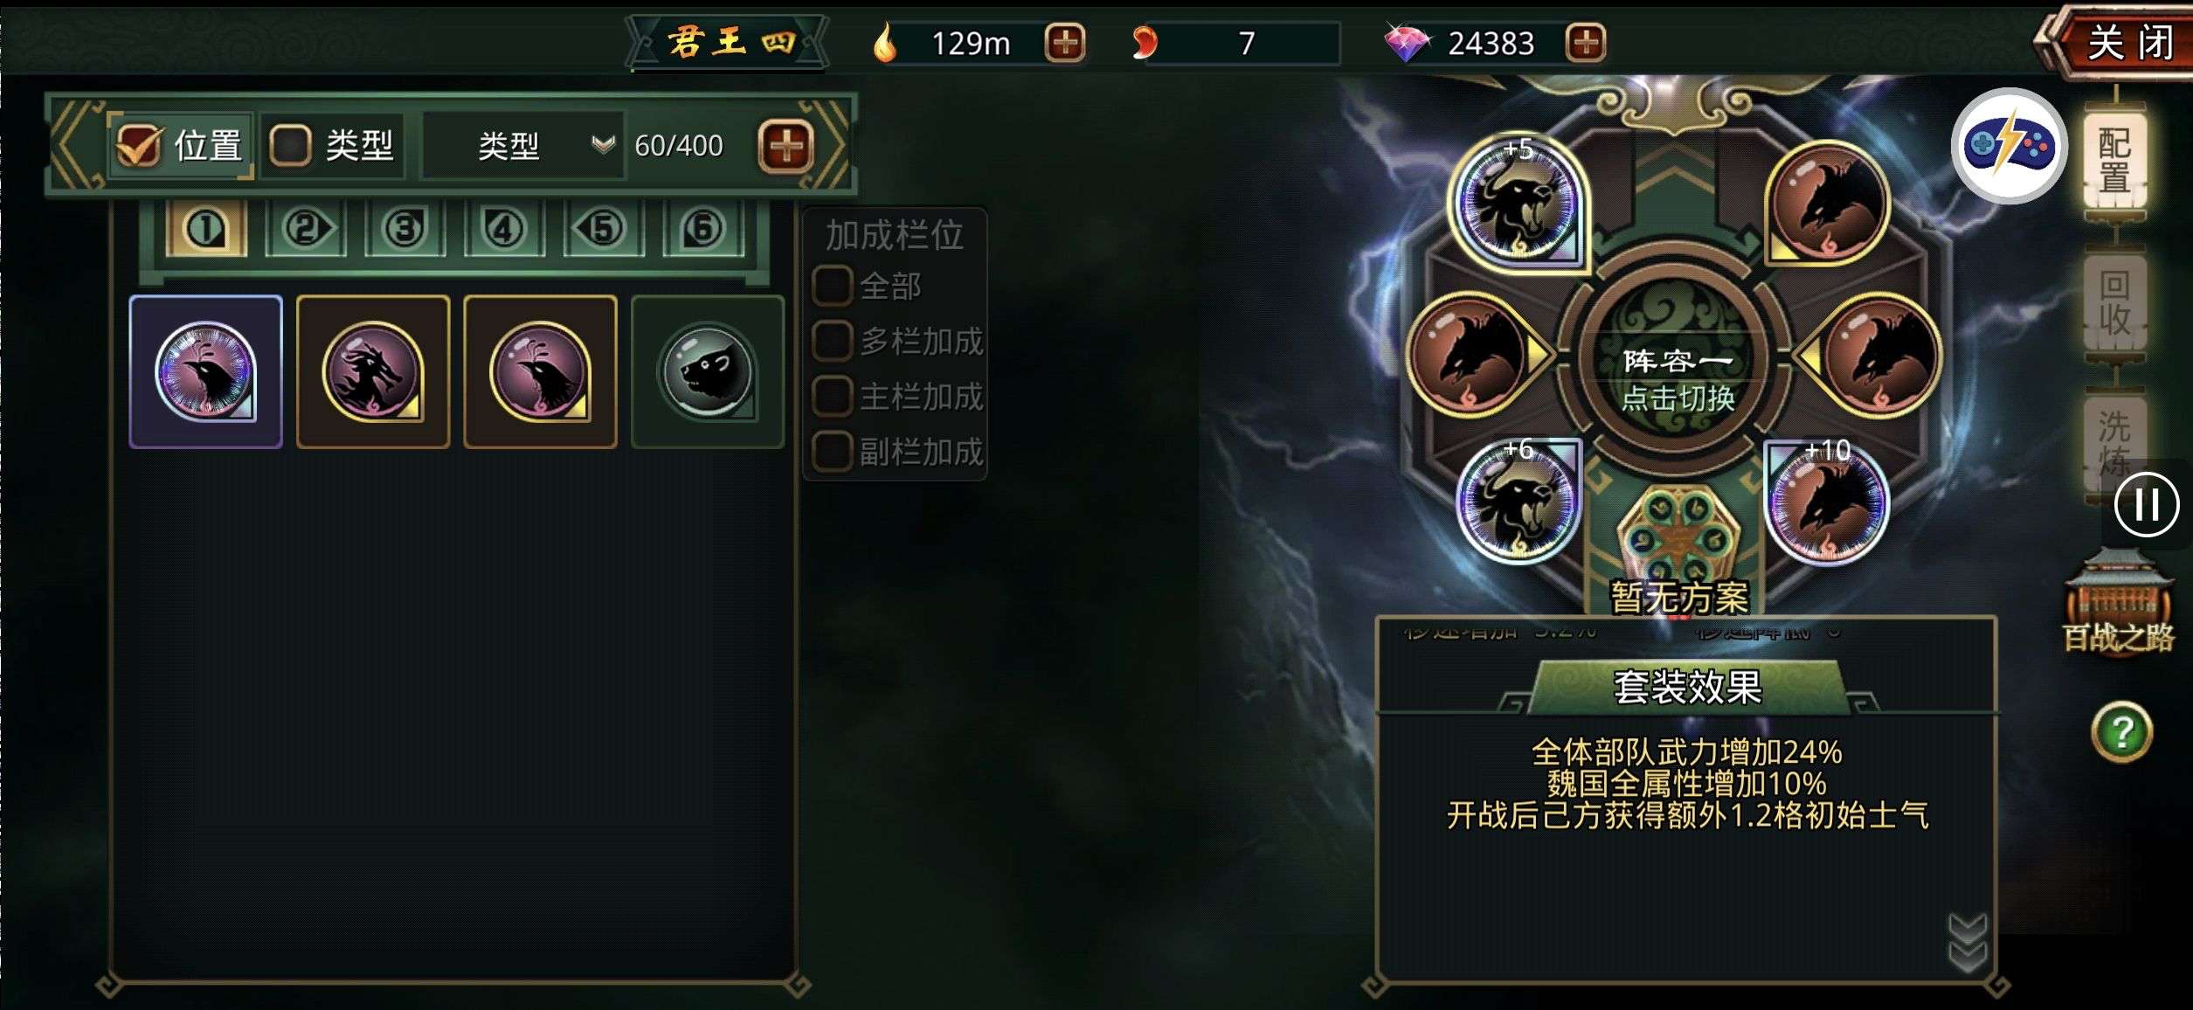
Task: Expand inventory capacity with 60/400 plus
Action: (786, 145)
